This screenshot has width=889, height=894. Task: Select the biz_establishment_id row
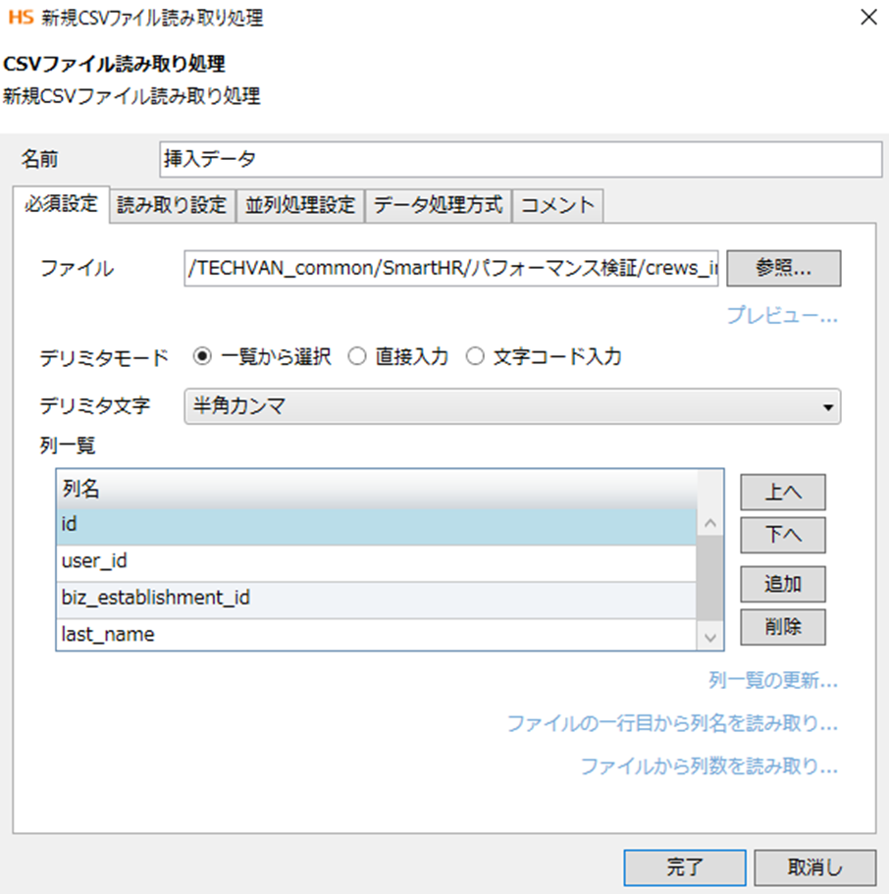click(x=377, y=598)
